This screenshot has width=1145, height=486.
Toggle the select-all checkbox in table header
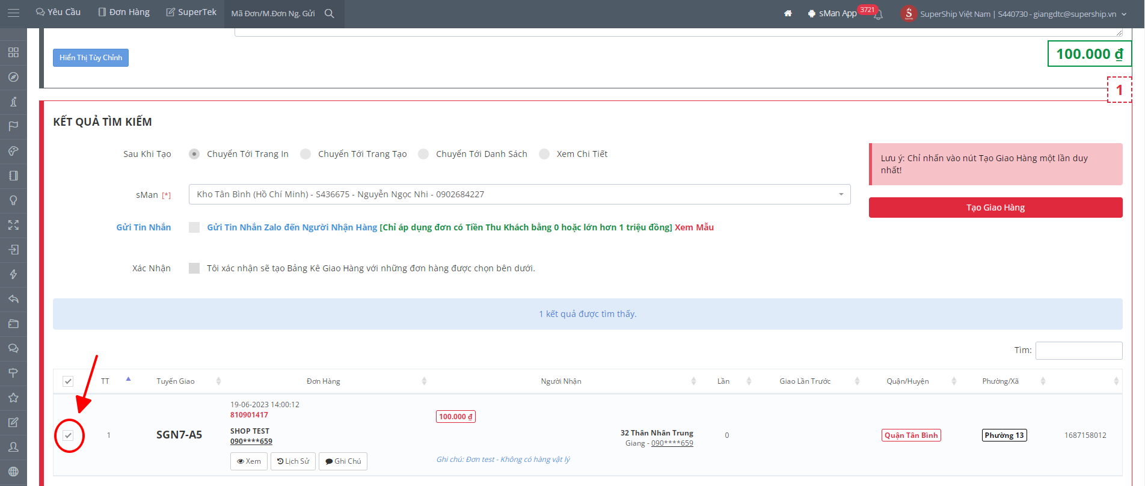68,381
